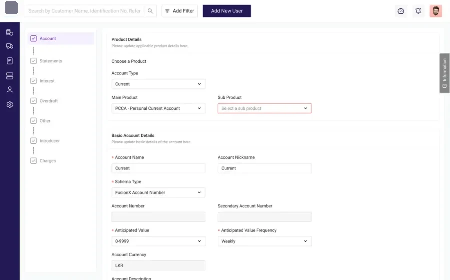Open the user avatar menu
Viewport: 450px width, 280px height.
[x=435, y=11]
